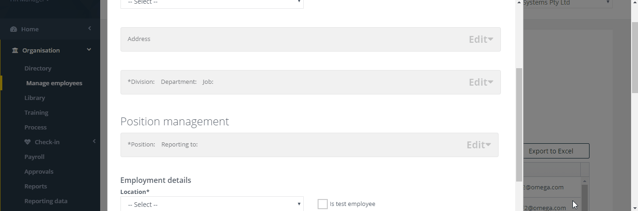This screenshot has width=638, height=211.
Task: Click Export to Excel button
Action: pyautogui.click(x=551, y=151)
